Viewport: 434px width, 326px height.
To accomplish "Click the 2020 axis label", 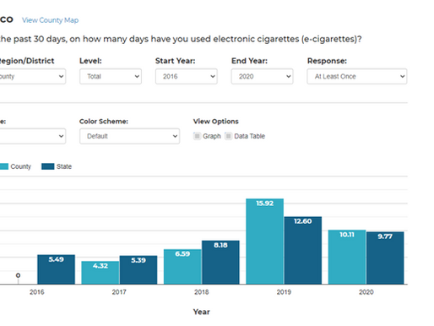I will (366, 292).
